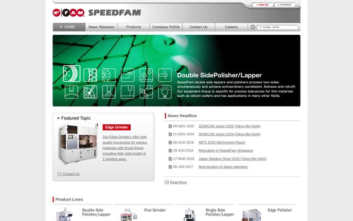Click the Edge Polisher machine thumbnail
The height and width of the screenshot is (221, 353).
pos(252,215)
